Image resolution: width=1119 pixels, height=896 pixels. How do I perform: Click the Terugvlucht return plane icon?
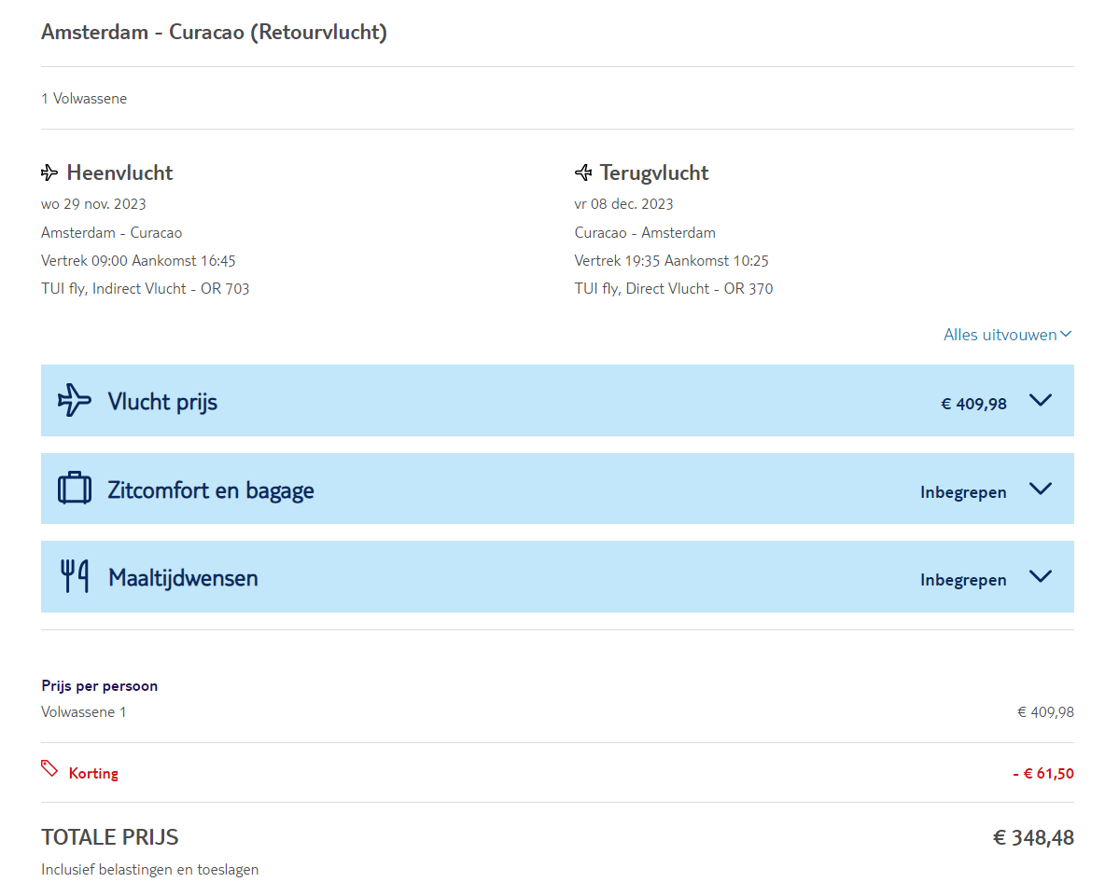click(x=583, y=172)
